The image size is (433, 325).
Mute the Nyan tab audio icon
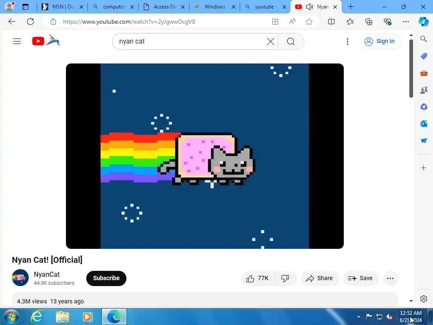pos(309,7)
